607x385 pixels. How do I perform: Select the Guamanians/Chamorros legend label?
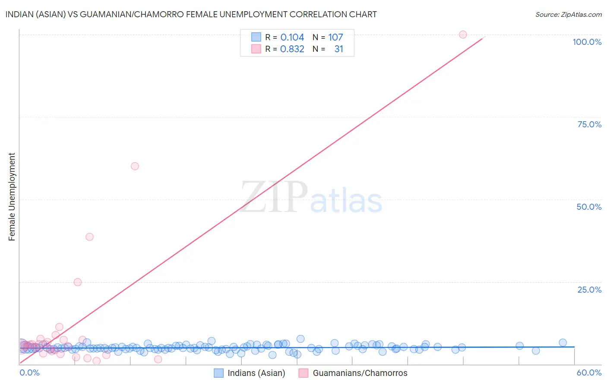click(360, 373)
